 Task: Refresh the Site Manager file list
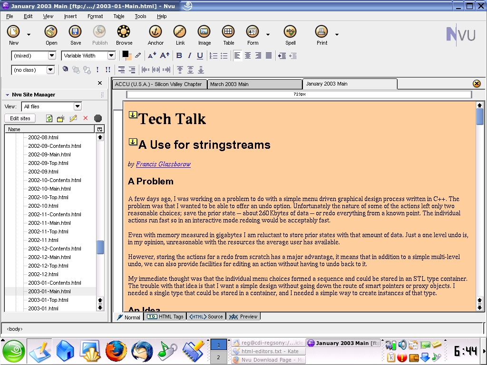click(49, 118)
